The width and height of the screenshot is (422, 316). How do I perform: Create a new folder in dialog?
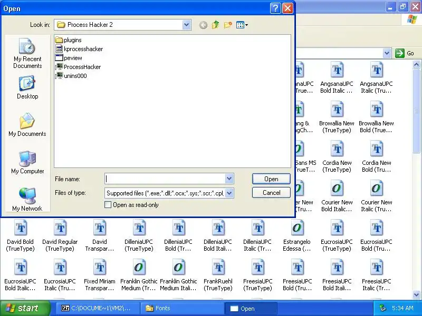click(228, 25)
